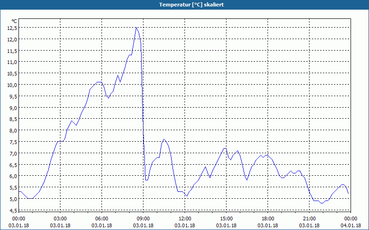
Task: Select the 21:00 time label
Action: point(309,219)
